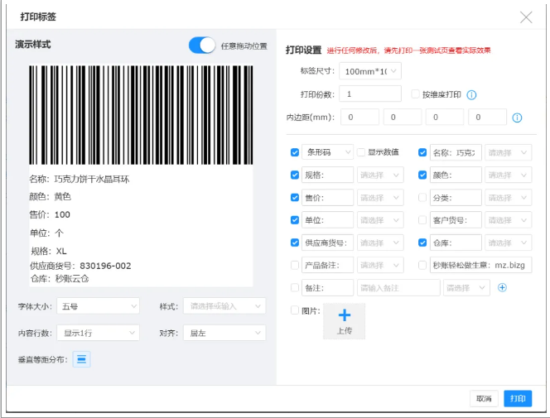Viewport: 550px width, 418px height.
Task: Select preview line 供应商货号: 830196-002
Action: (80, 266)
